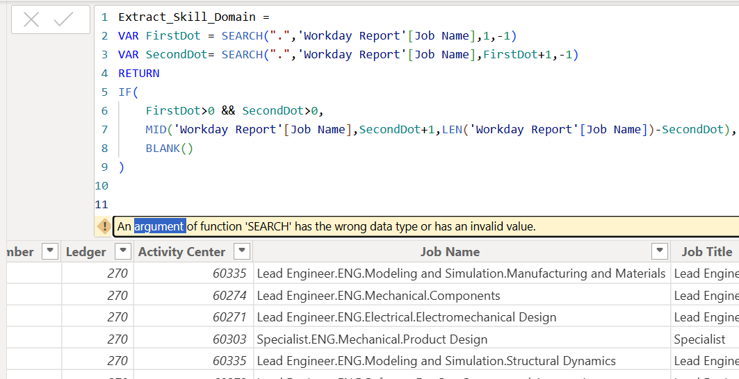Select Activity Center cell 60303
739x379 pixels.
click(193, 339)
